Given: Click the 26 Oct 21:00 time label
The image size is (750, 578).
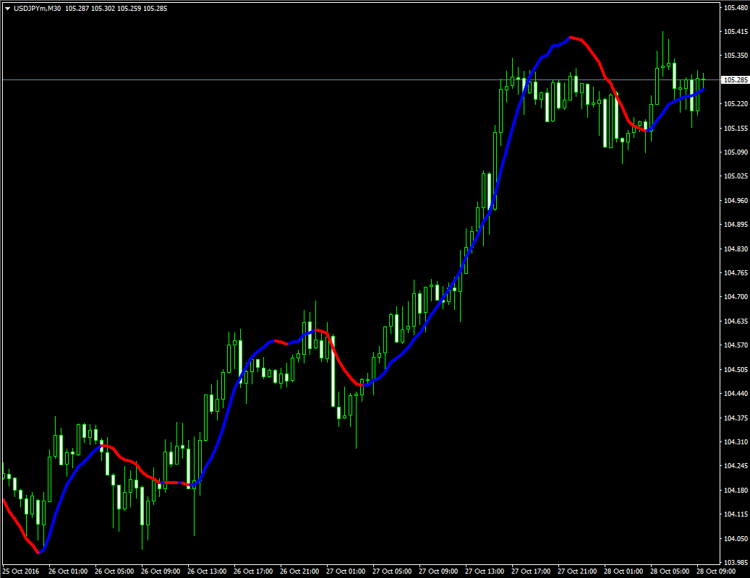Looking at the screenshot, I should pyautogui.click(x=299, y=571).
